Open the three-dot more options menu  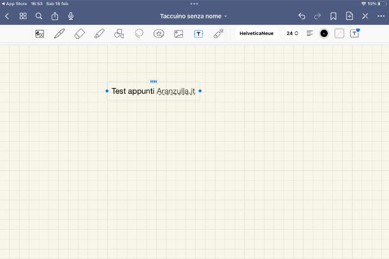click(381, 17)
